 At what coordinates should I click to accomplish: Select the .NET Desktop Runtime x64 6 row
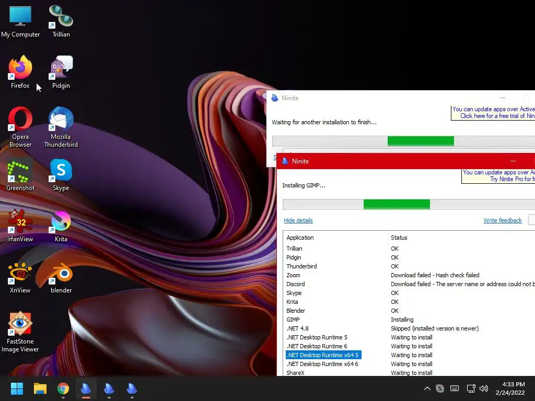coord(409,364)
